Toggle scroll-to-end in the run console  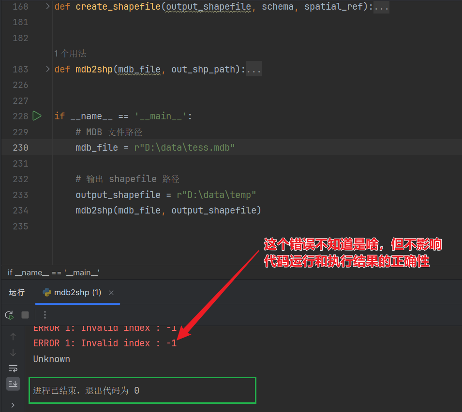coord(13,384)
